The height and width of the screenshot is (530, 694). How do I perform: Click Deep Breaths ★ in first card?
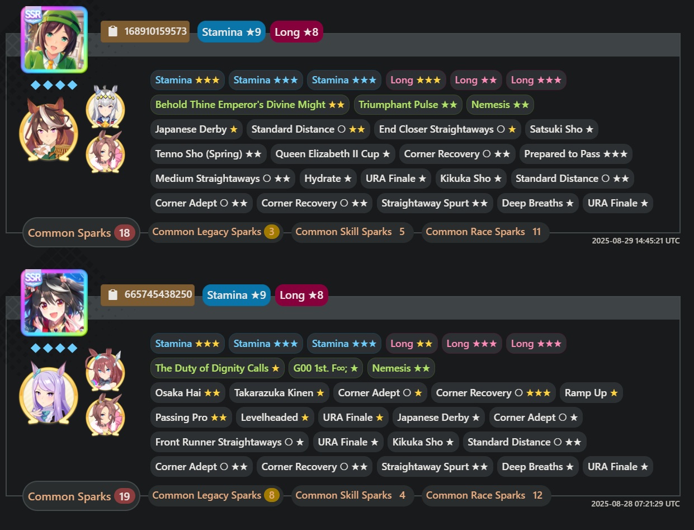tap(538, 203)
